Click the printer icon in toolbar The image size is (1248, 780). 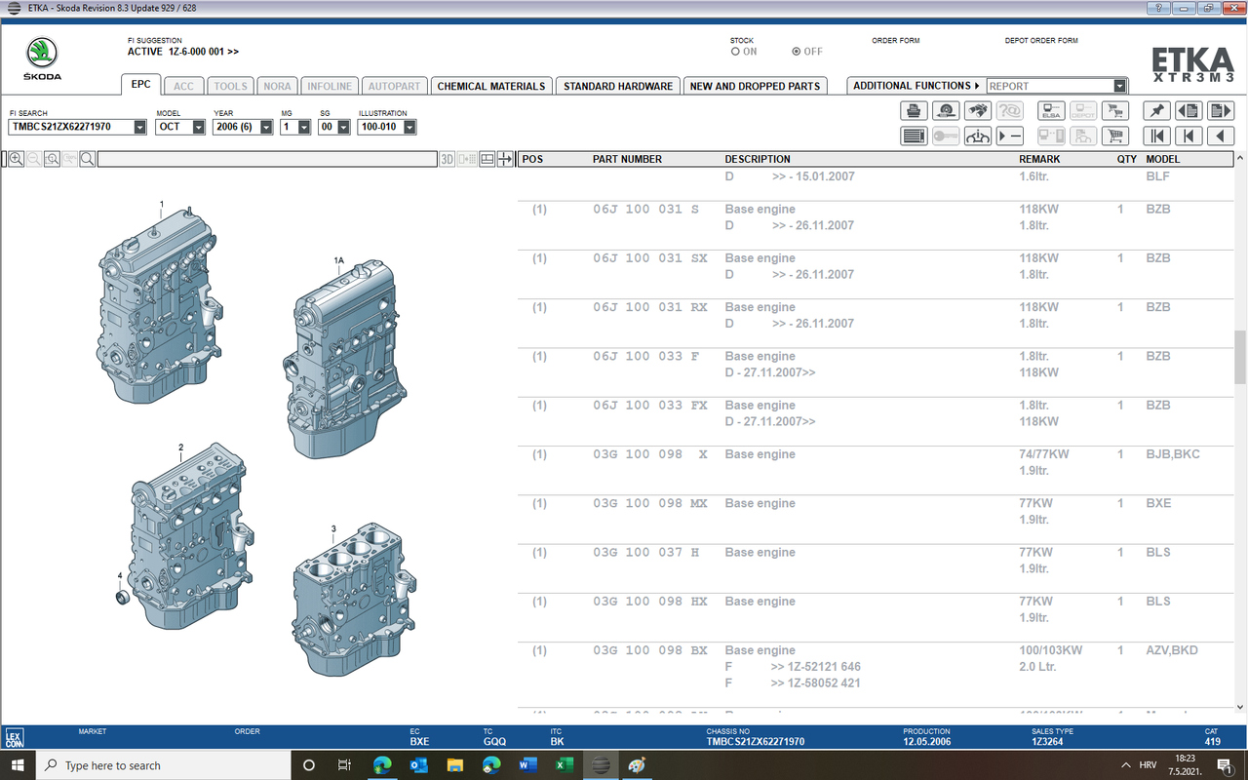point(914,110)
